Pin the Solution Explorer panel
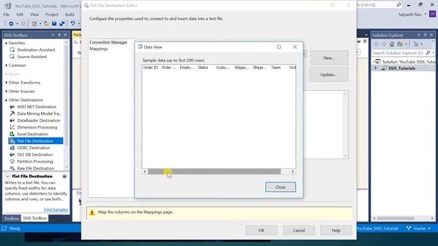 (425, 35)
